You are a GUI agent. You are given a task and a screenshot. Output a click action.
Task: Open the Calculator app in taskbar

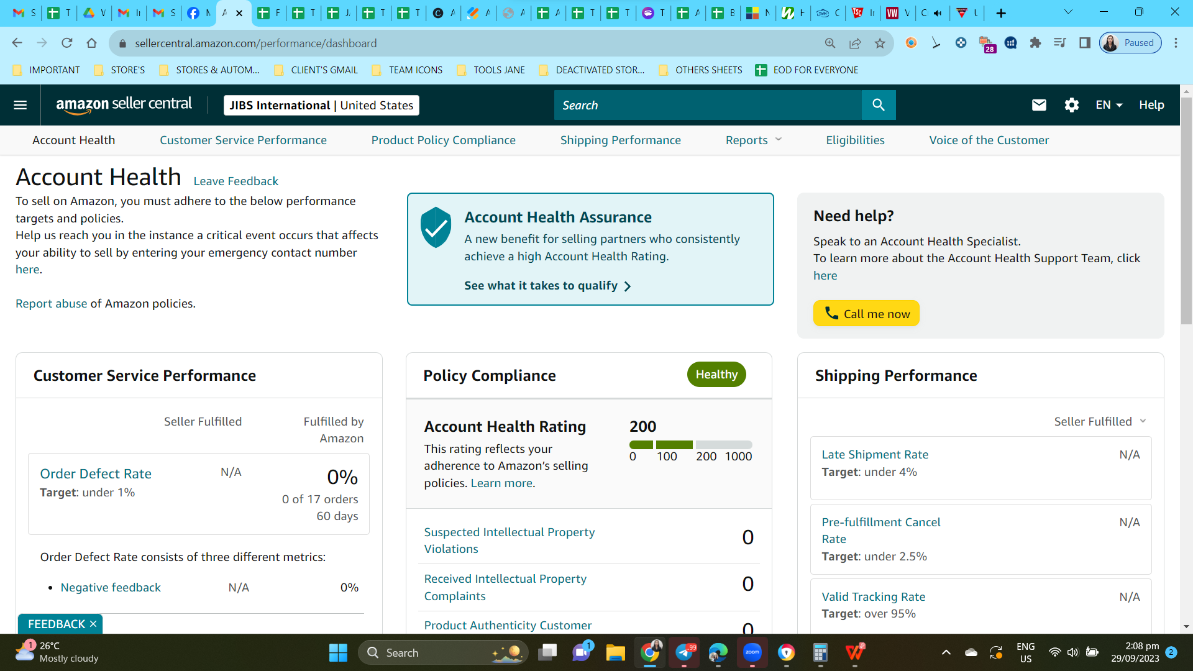click(x=820, y=652)
